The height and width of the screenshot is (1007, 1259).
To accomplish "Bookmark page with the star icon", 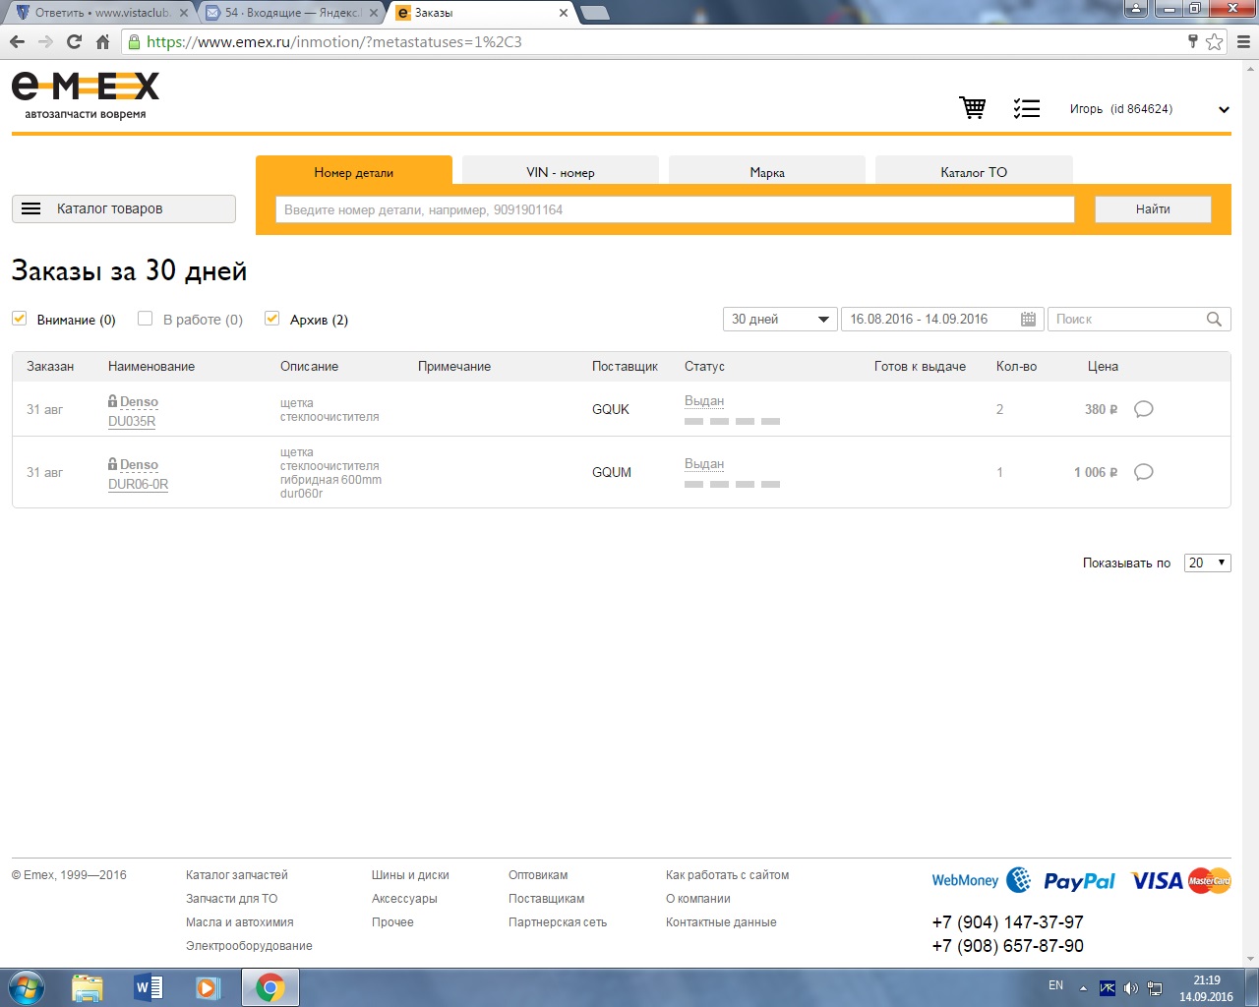I will click(1215, 41).
